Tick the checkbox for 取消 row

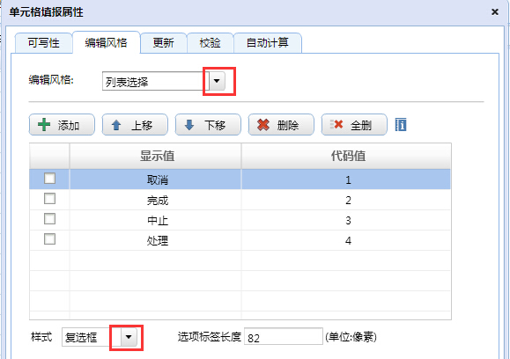coord(49,179)
